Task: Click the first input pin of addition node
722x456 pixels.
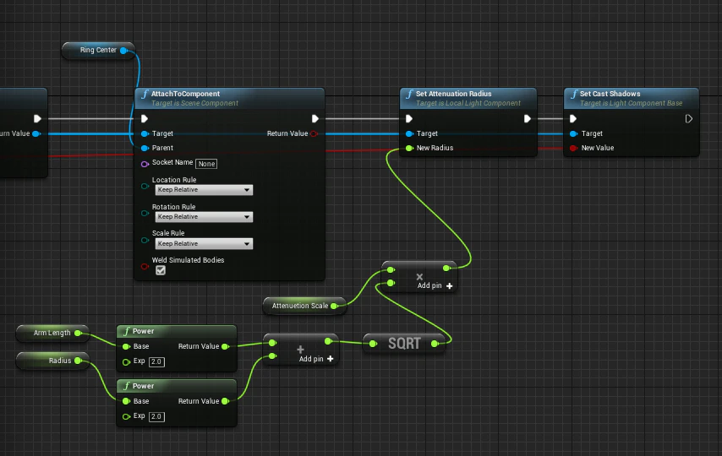Action: (272, 343)
